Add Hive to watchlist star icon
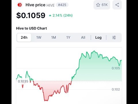The image size is (138, 104). coord(98,5)
